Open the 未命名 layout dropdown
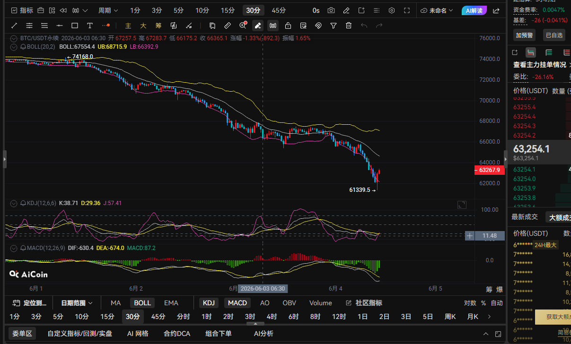Image resolution: width=571 pixels, height=344 pixels. [437, 10]
